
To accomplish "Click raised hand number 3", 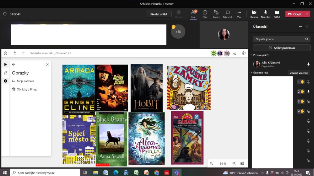I will pos(300,102).
